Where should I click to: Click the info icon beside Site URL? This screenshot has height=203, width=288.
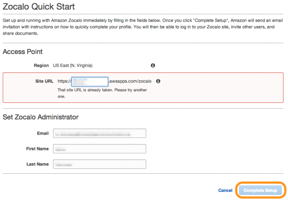tap(158, 81)
